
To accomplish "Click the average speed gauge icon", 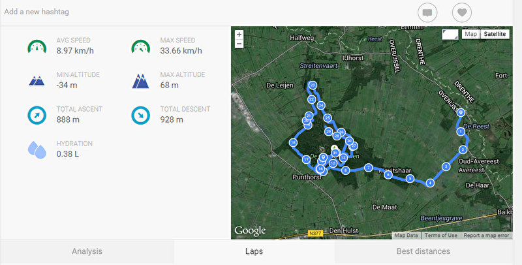I will point(37,46).
